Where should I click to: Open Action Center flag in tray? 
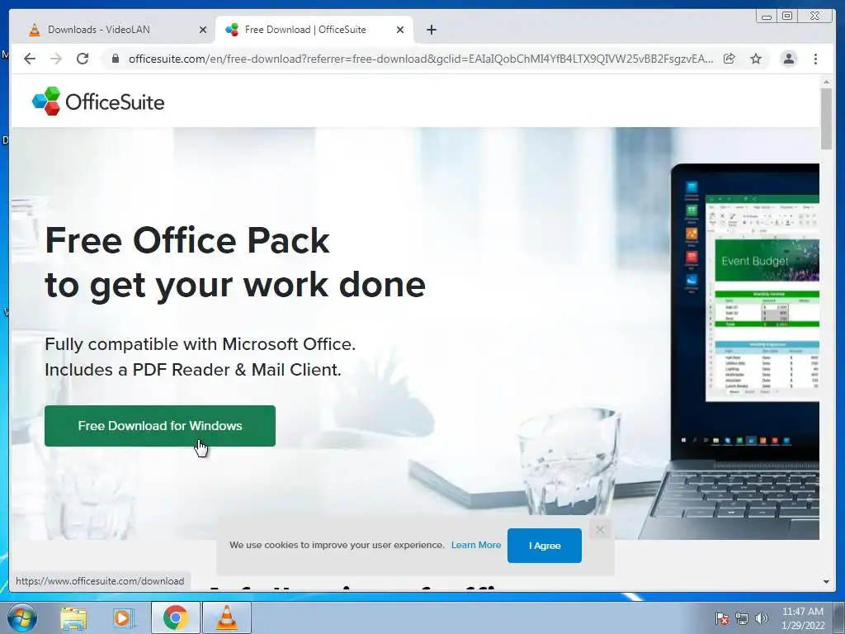pyautogui.click(x=722, y=618)
